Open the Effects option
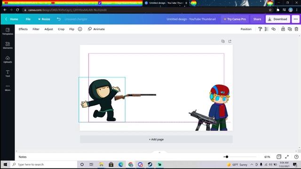The width and height of the screenshot is (301, 169). 23,29
